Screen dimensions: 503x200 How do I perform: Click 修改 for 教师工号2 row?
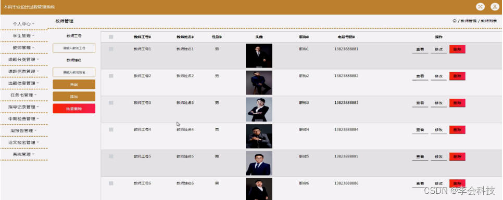pos(439,76)
